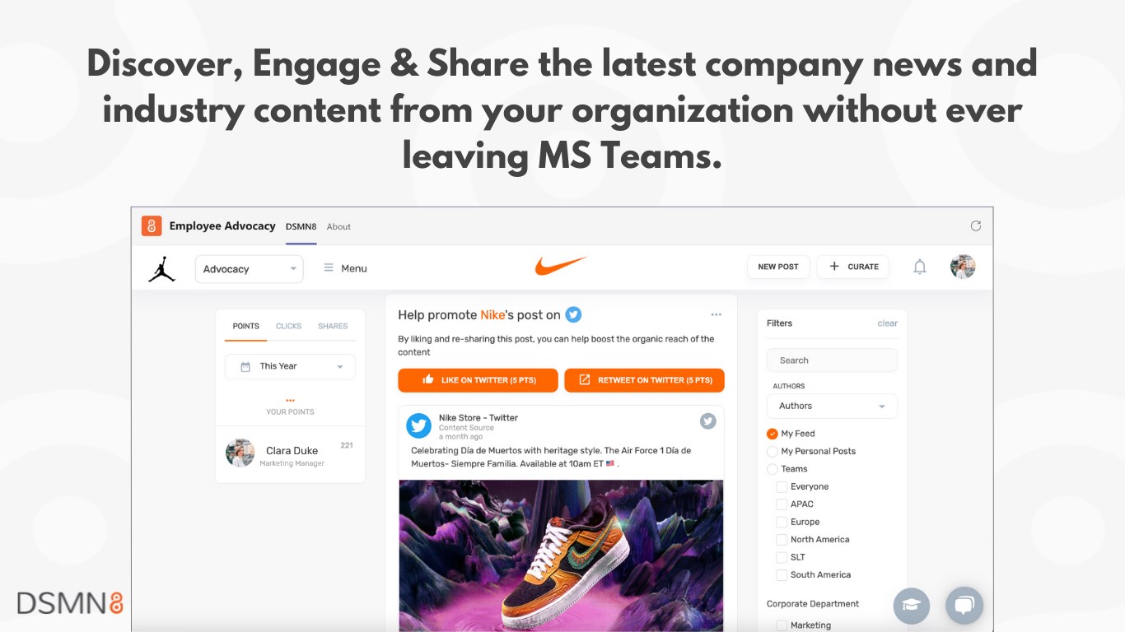Select the My Personal Posts radio option
Image resolution: width=1125 pixels, height=632 pixels.
click(773, 451)
